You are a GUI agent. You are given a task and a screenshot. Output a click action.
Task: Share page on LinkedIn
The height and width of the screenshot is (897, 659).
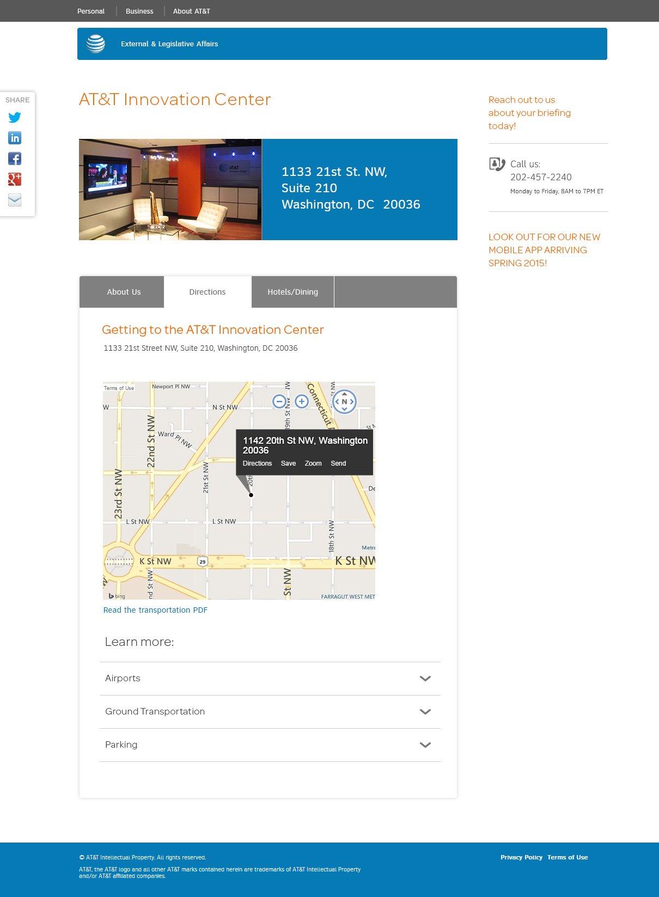tap(15, 138)
